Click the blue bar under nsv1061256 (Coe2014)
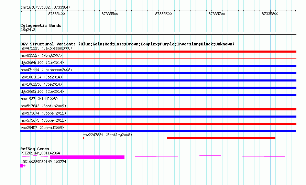The image size is (306, 185). [158, 88]
